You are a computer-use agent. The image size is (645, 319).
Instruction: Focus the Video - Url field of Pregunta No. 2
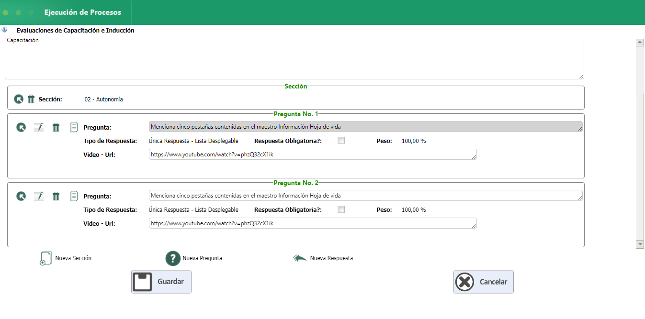313,223
